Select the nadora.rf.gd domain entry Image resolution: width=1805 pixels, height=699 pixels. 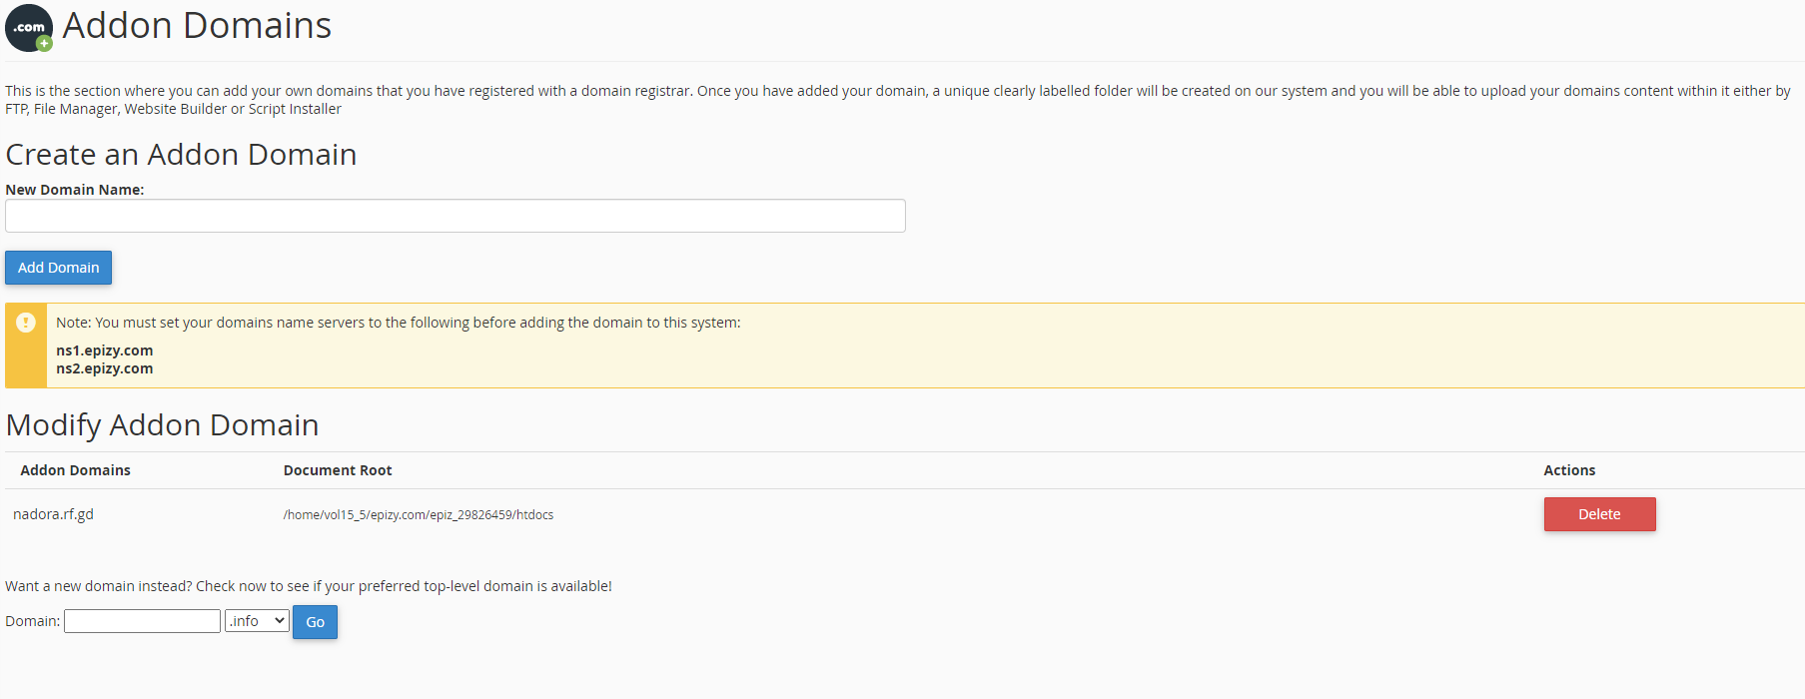pos(53,514)
